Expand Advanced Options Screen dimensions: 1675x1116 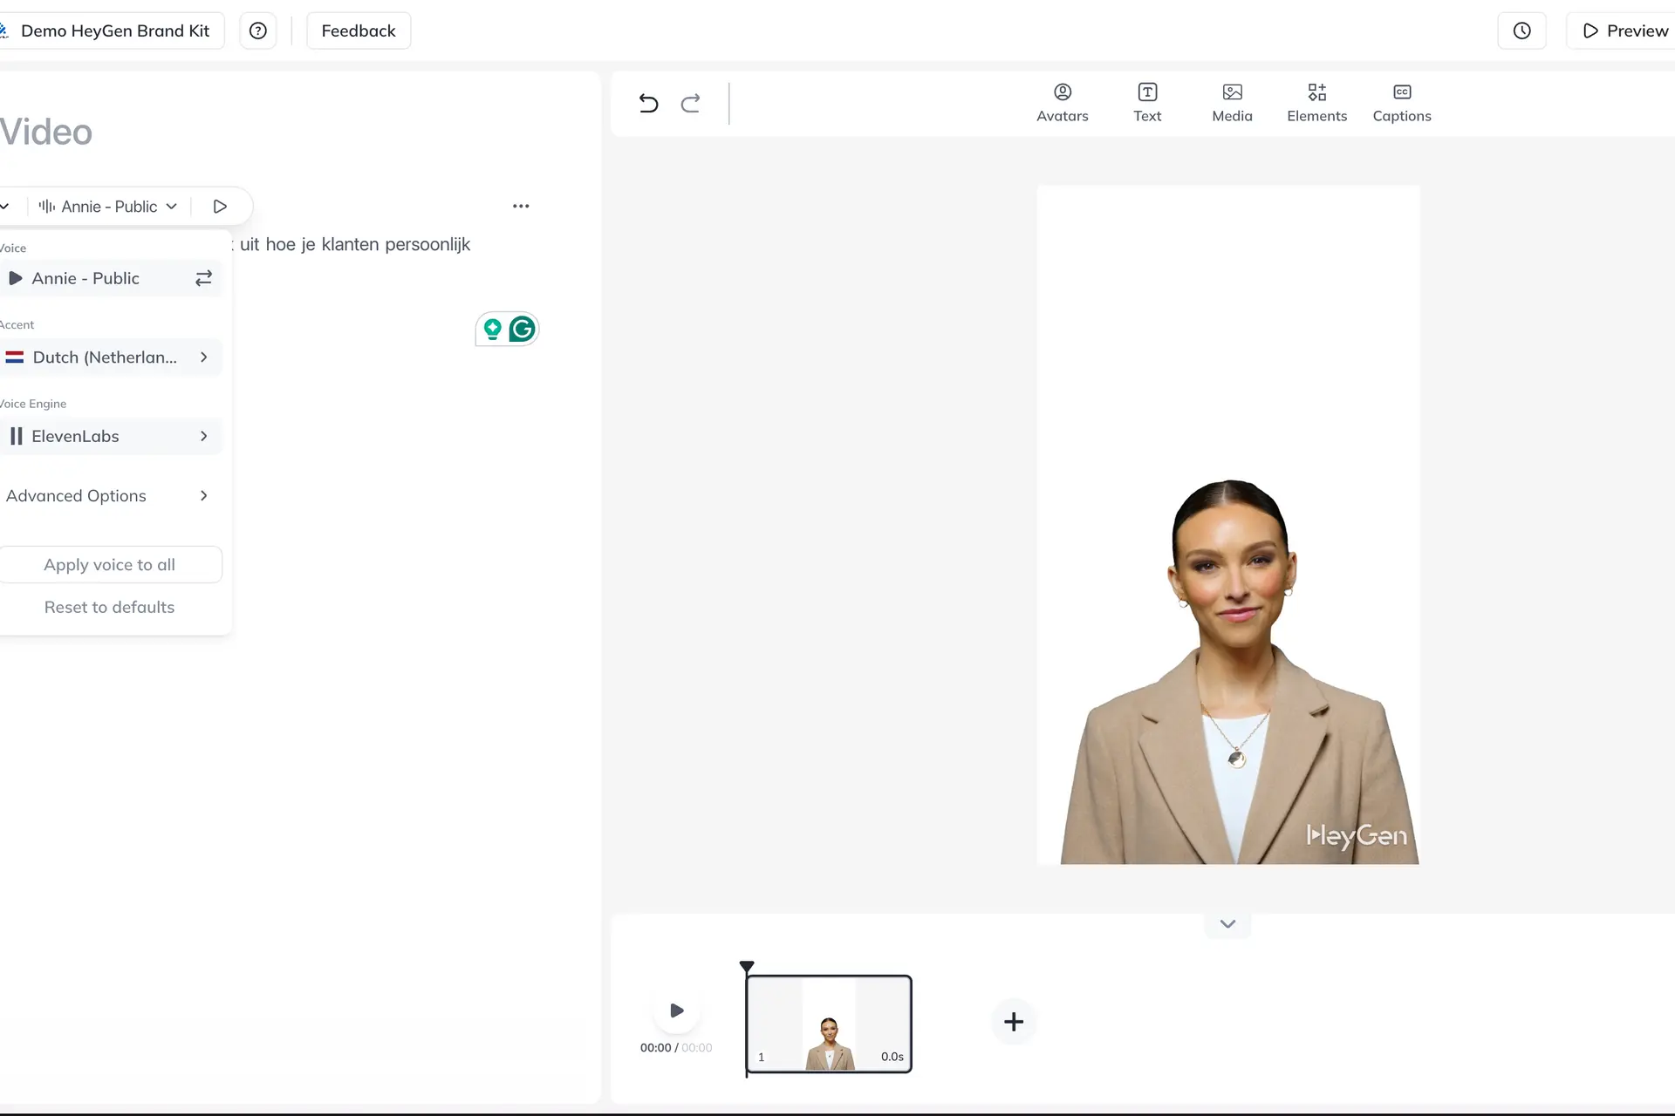110,495
